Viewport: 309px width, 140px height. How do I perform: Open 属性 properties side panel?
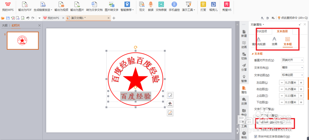pos(244,90)
